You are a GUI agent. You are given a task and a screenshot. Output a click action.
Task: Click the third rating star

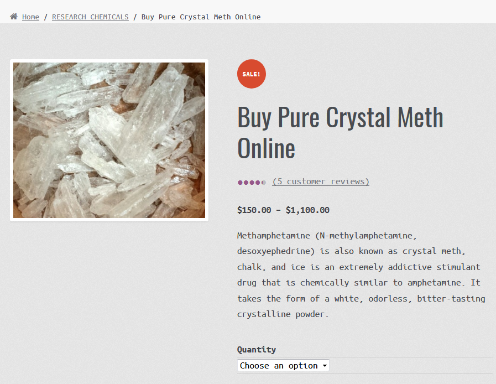click(252, 182)
